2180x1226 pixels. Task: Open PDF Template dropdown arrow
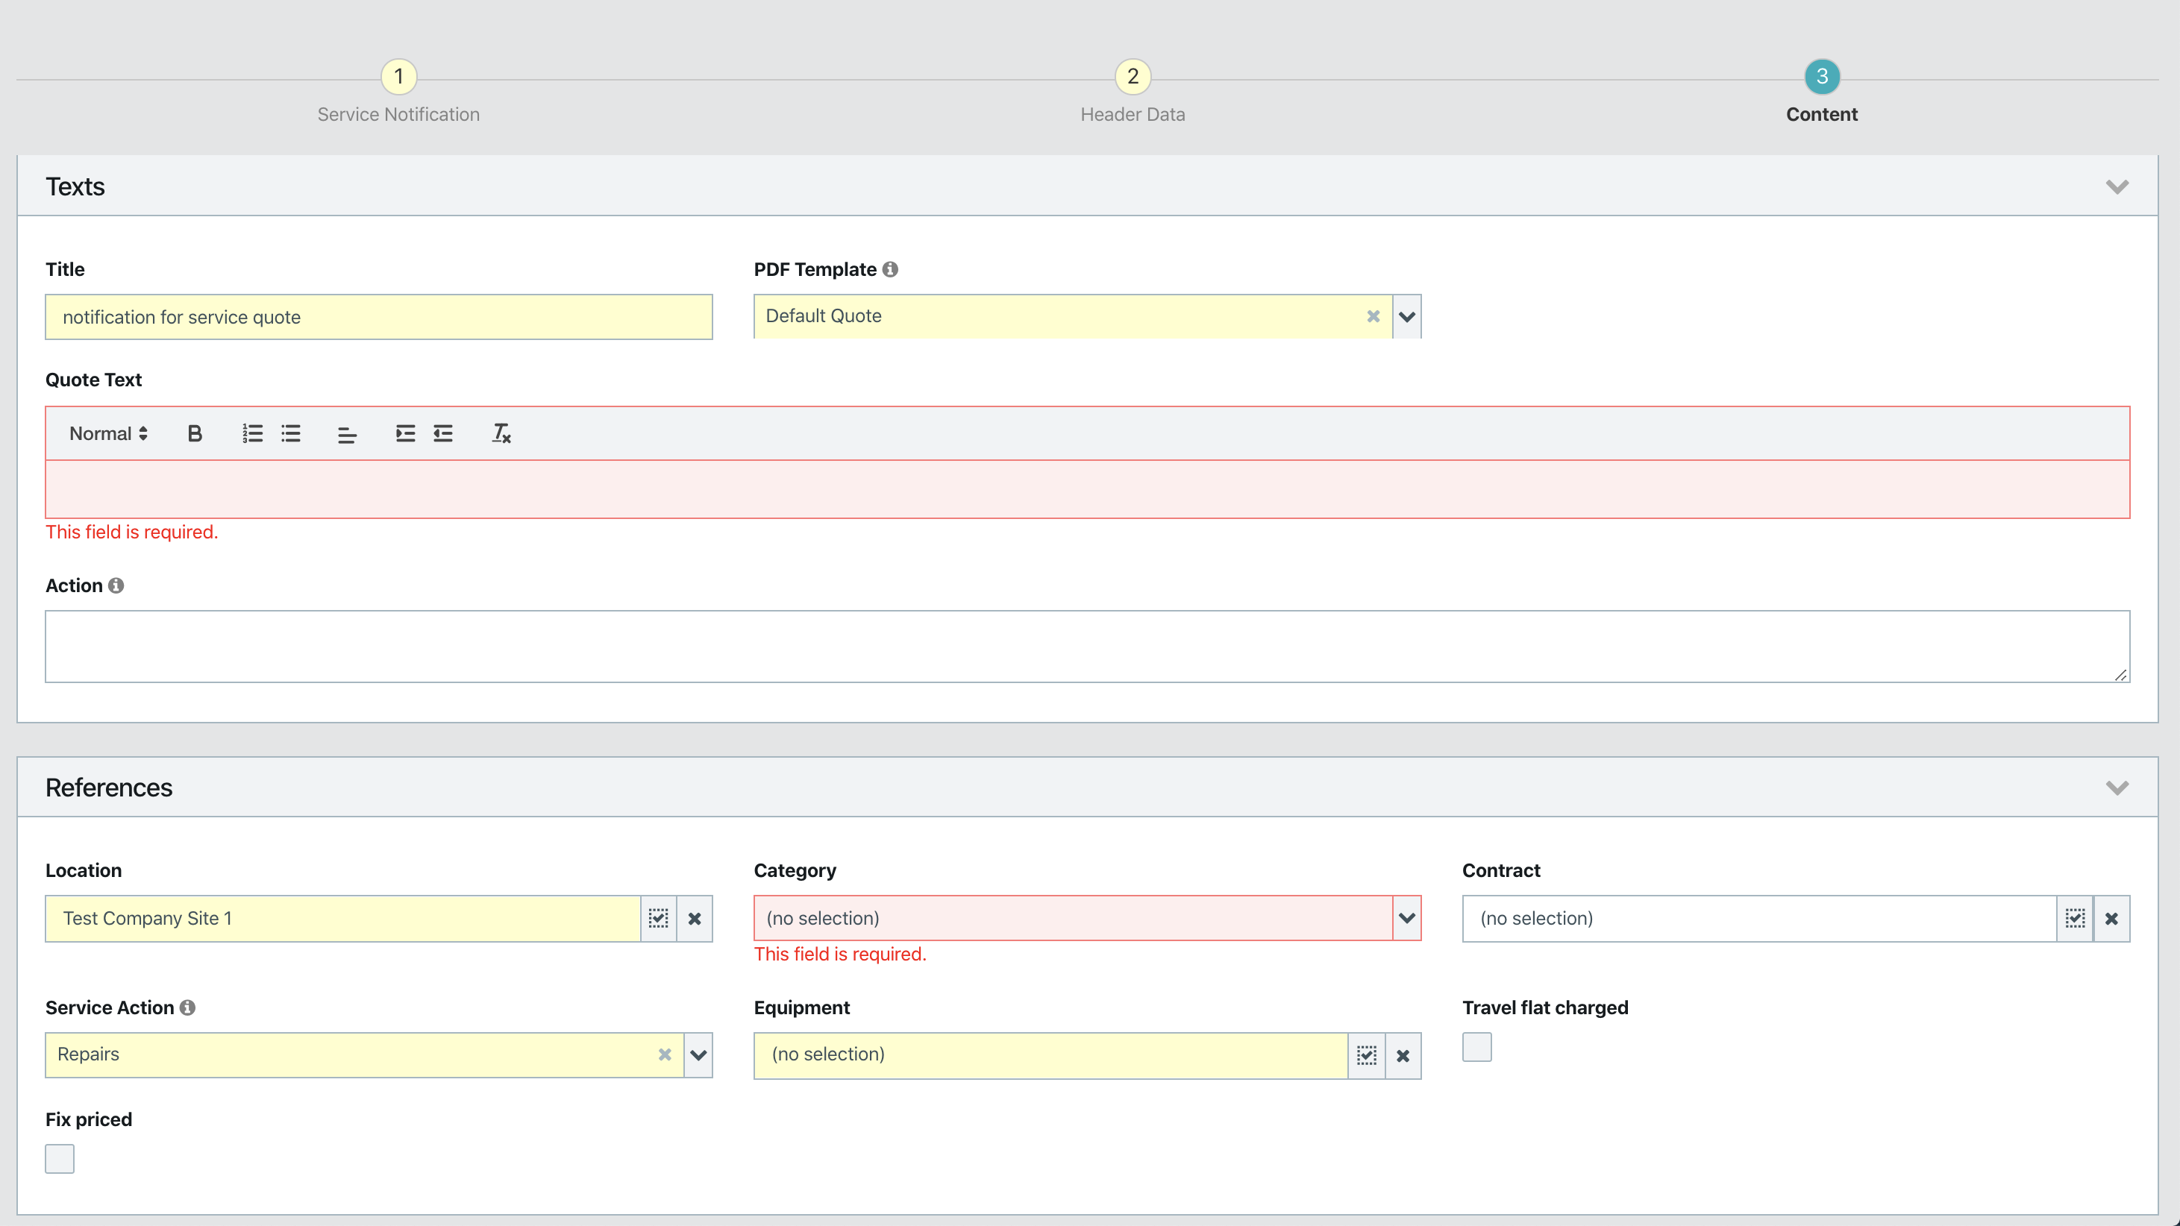[x=1407, y=316]
